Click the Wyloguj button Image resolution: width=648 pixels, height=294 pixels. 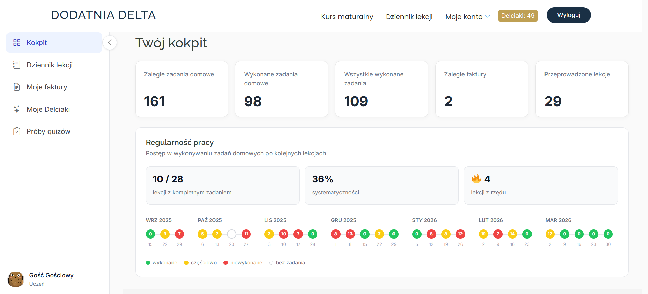coord(568,15)
